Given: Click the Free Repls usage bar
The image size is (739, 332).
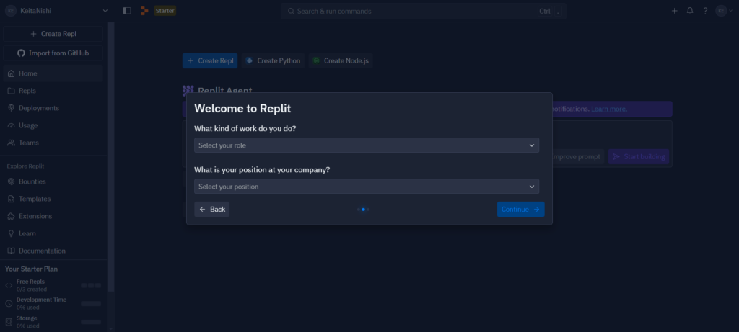Looking at the screenshot, I should [91, 285].
